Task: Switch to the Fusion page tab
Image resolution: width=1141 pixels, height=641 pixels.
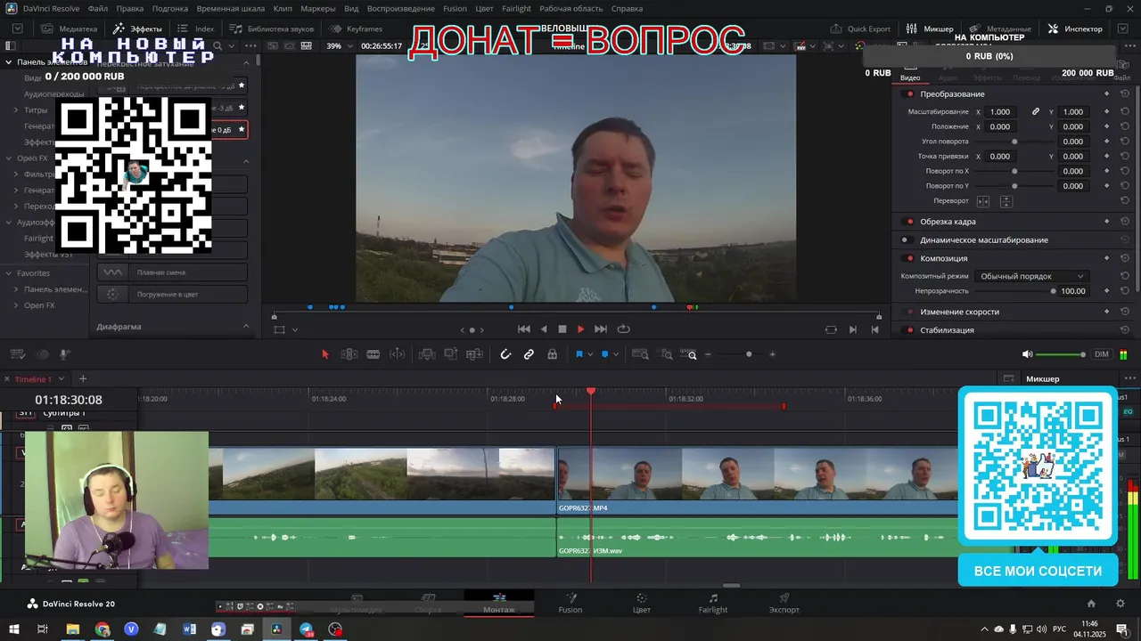Action: pyautogui.click(x=570, y=603)
